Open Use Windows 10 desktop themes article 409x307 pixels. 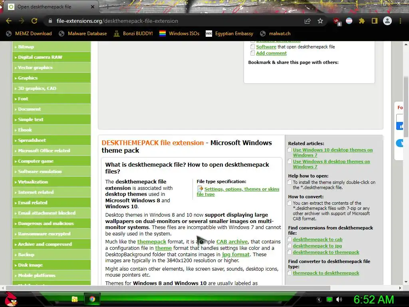tap(333, 152)
